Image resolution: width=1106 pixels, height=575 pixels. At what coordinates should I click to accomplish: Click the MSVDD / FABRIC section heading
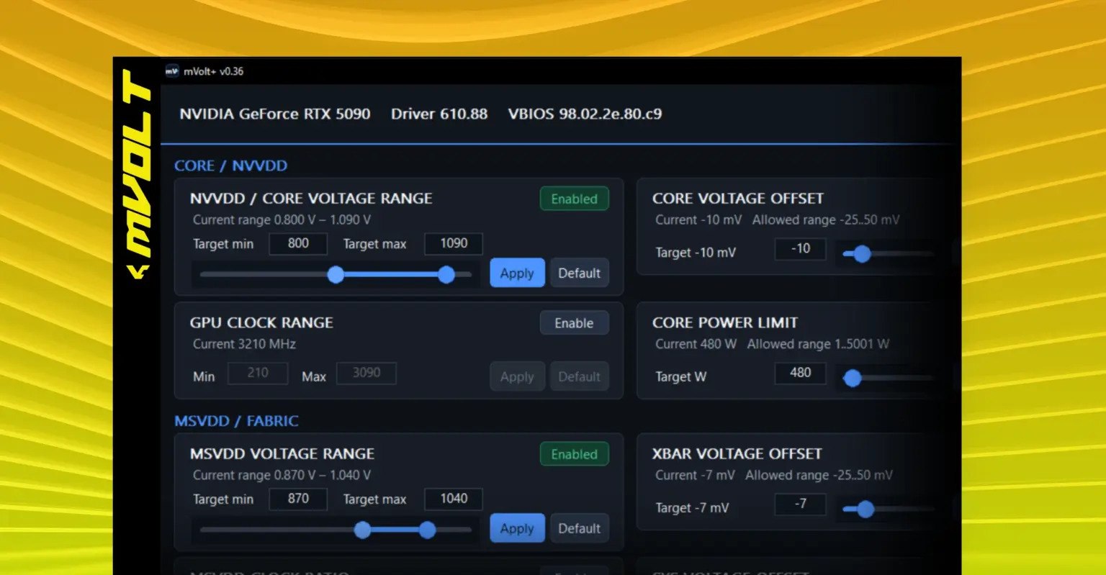pyautogui.click(x=236, y=421)
